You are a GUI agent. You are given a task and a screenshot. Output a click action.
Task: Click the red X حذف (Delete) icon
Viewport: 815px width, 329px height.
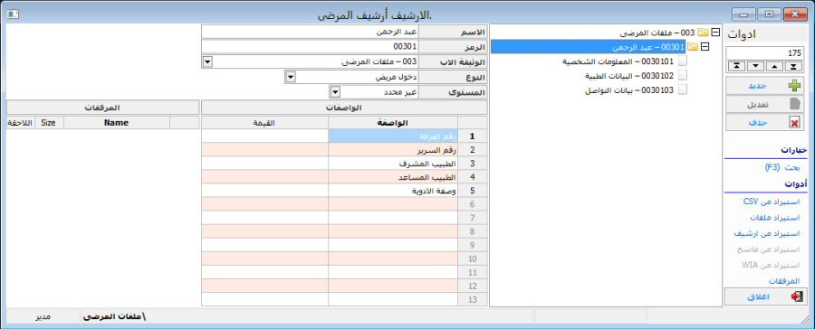pyautogui.click(x=795, y=122)
